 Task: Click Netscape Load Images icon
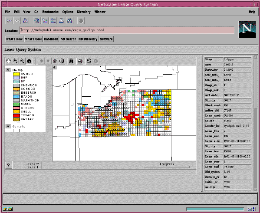point(45,21)
